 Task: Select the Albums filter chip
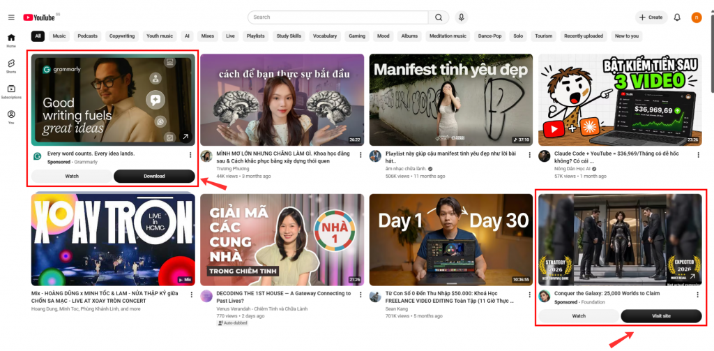point(409,36)
